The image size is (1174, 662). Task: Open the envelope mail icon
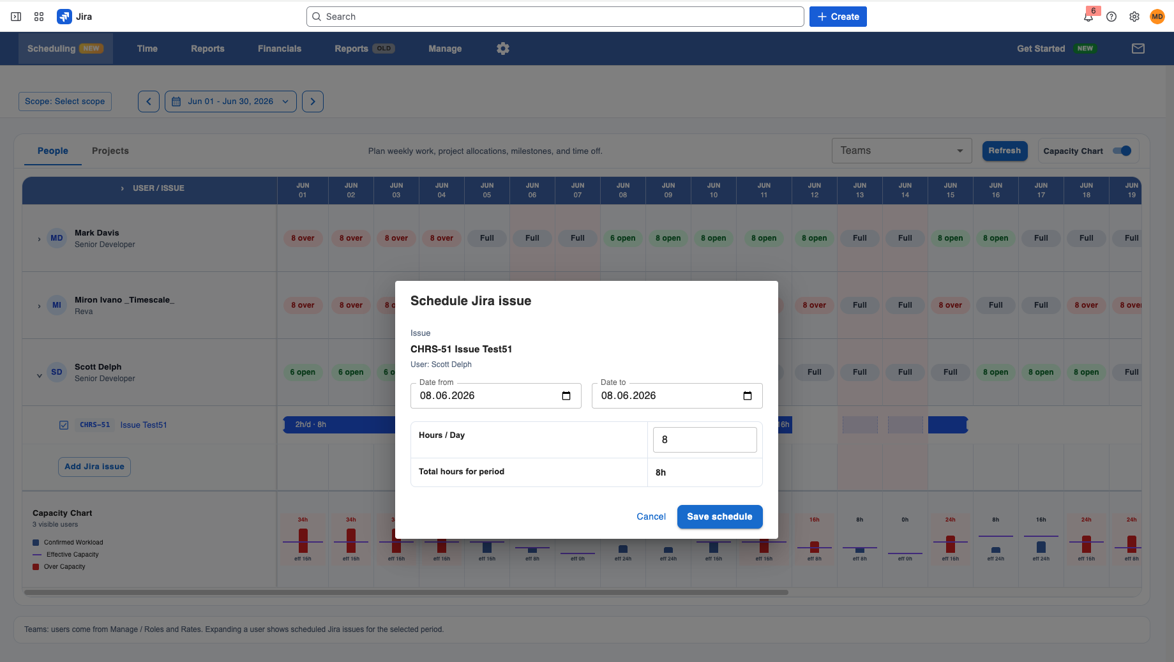[x=1138, y=49]
